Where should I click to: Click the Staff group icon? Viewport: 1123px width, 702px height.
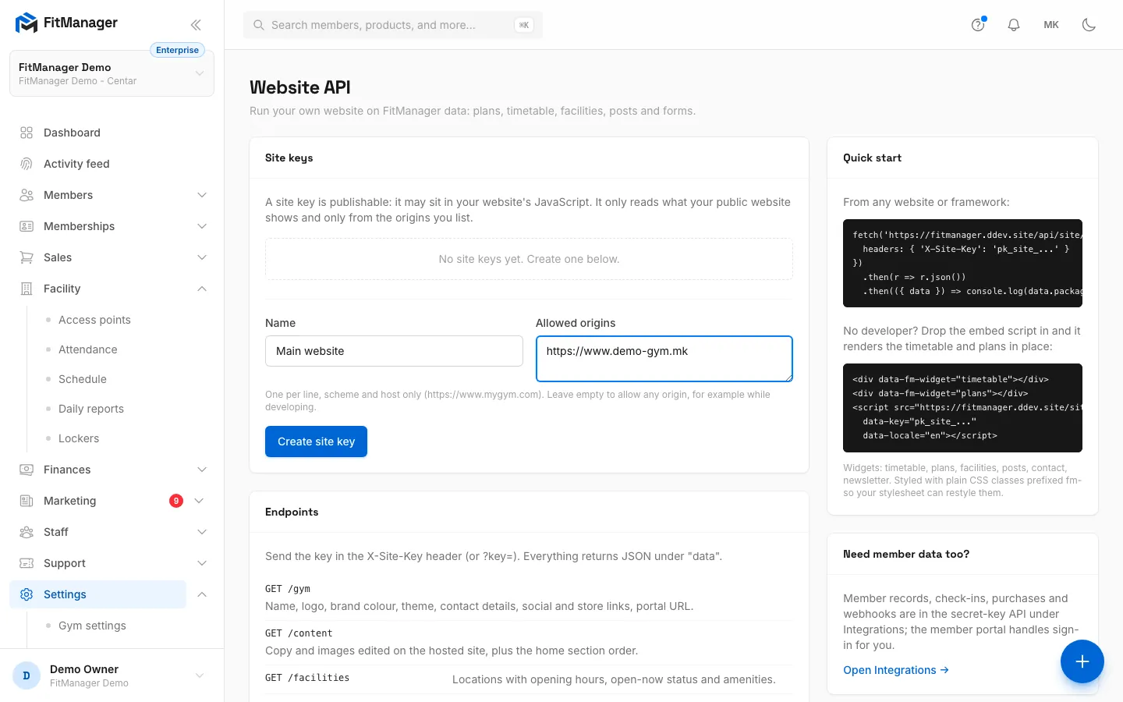click(27, 532)
